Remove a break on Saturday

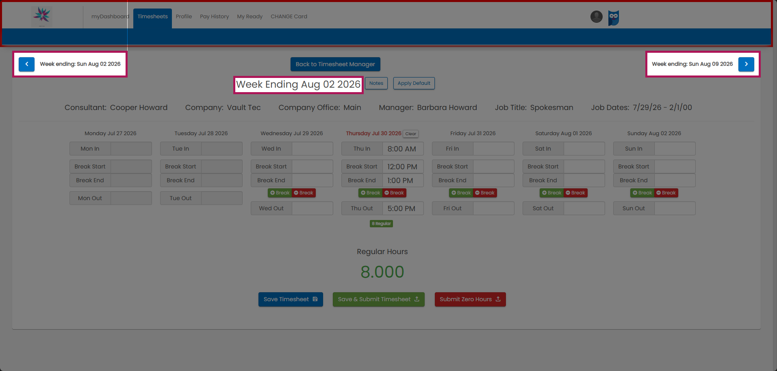click(x=575, y=193)
